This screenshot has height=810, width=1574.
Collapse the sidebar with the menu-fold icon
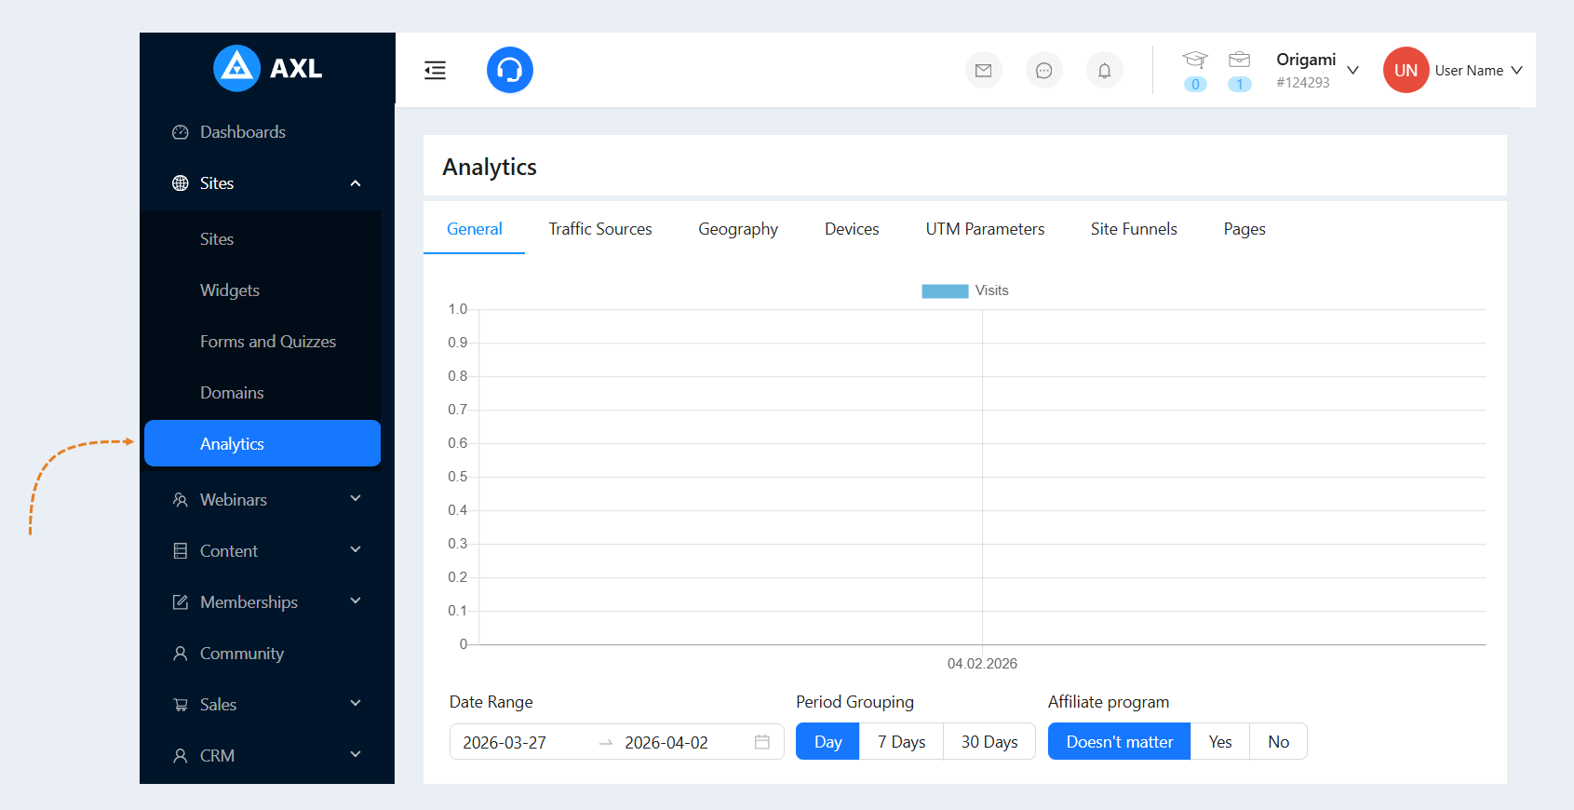(435, 70)
